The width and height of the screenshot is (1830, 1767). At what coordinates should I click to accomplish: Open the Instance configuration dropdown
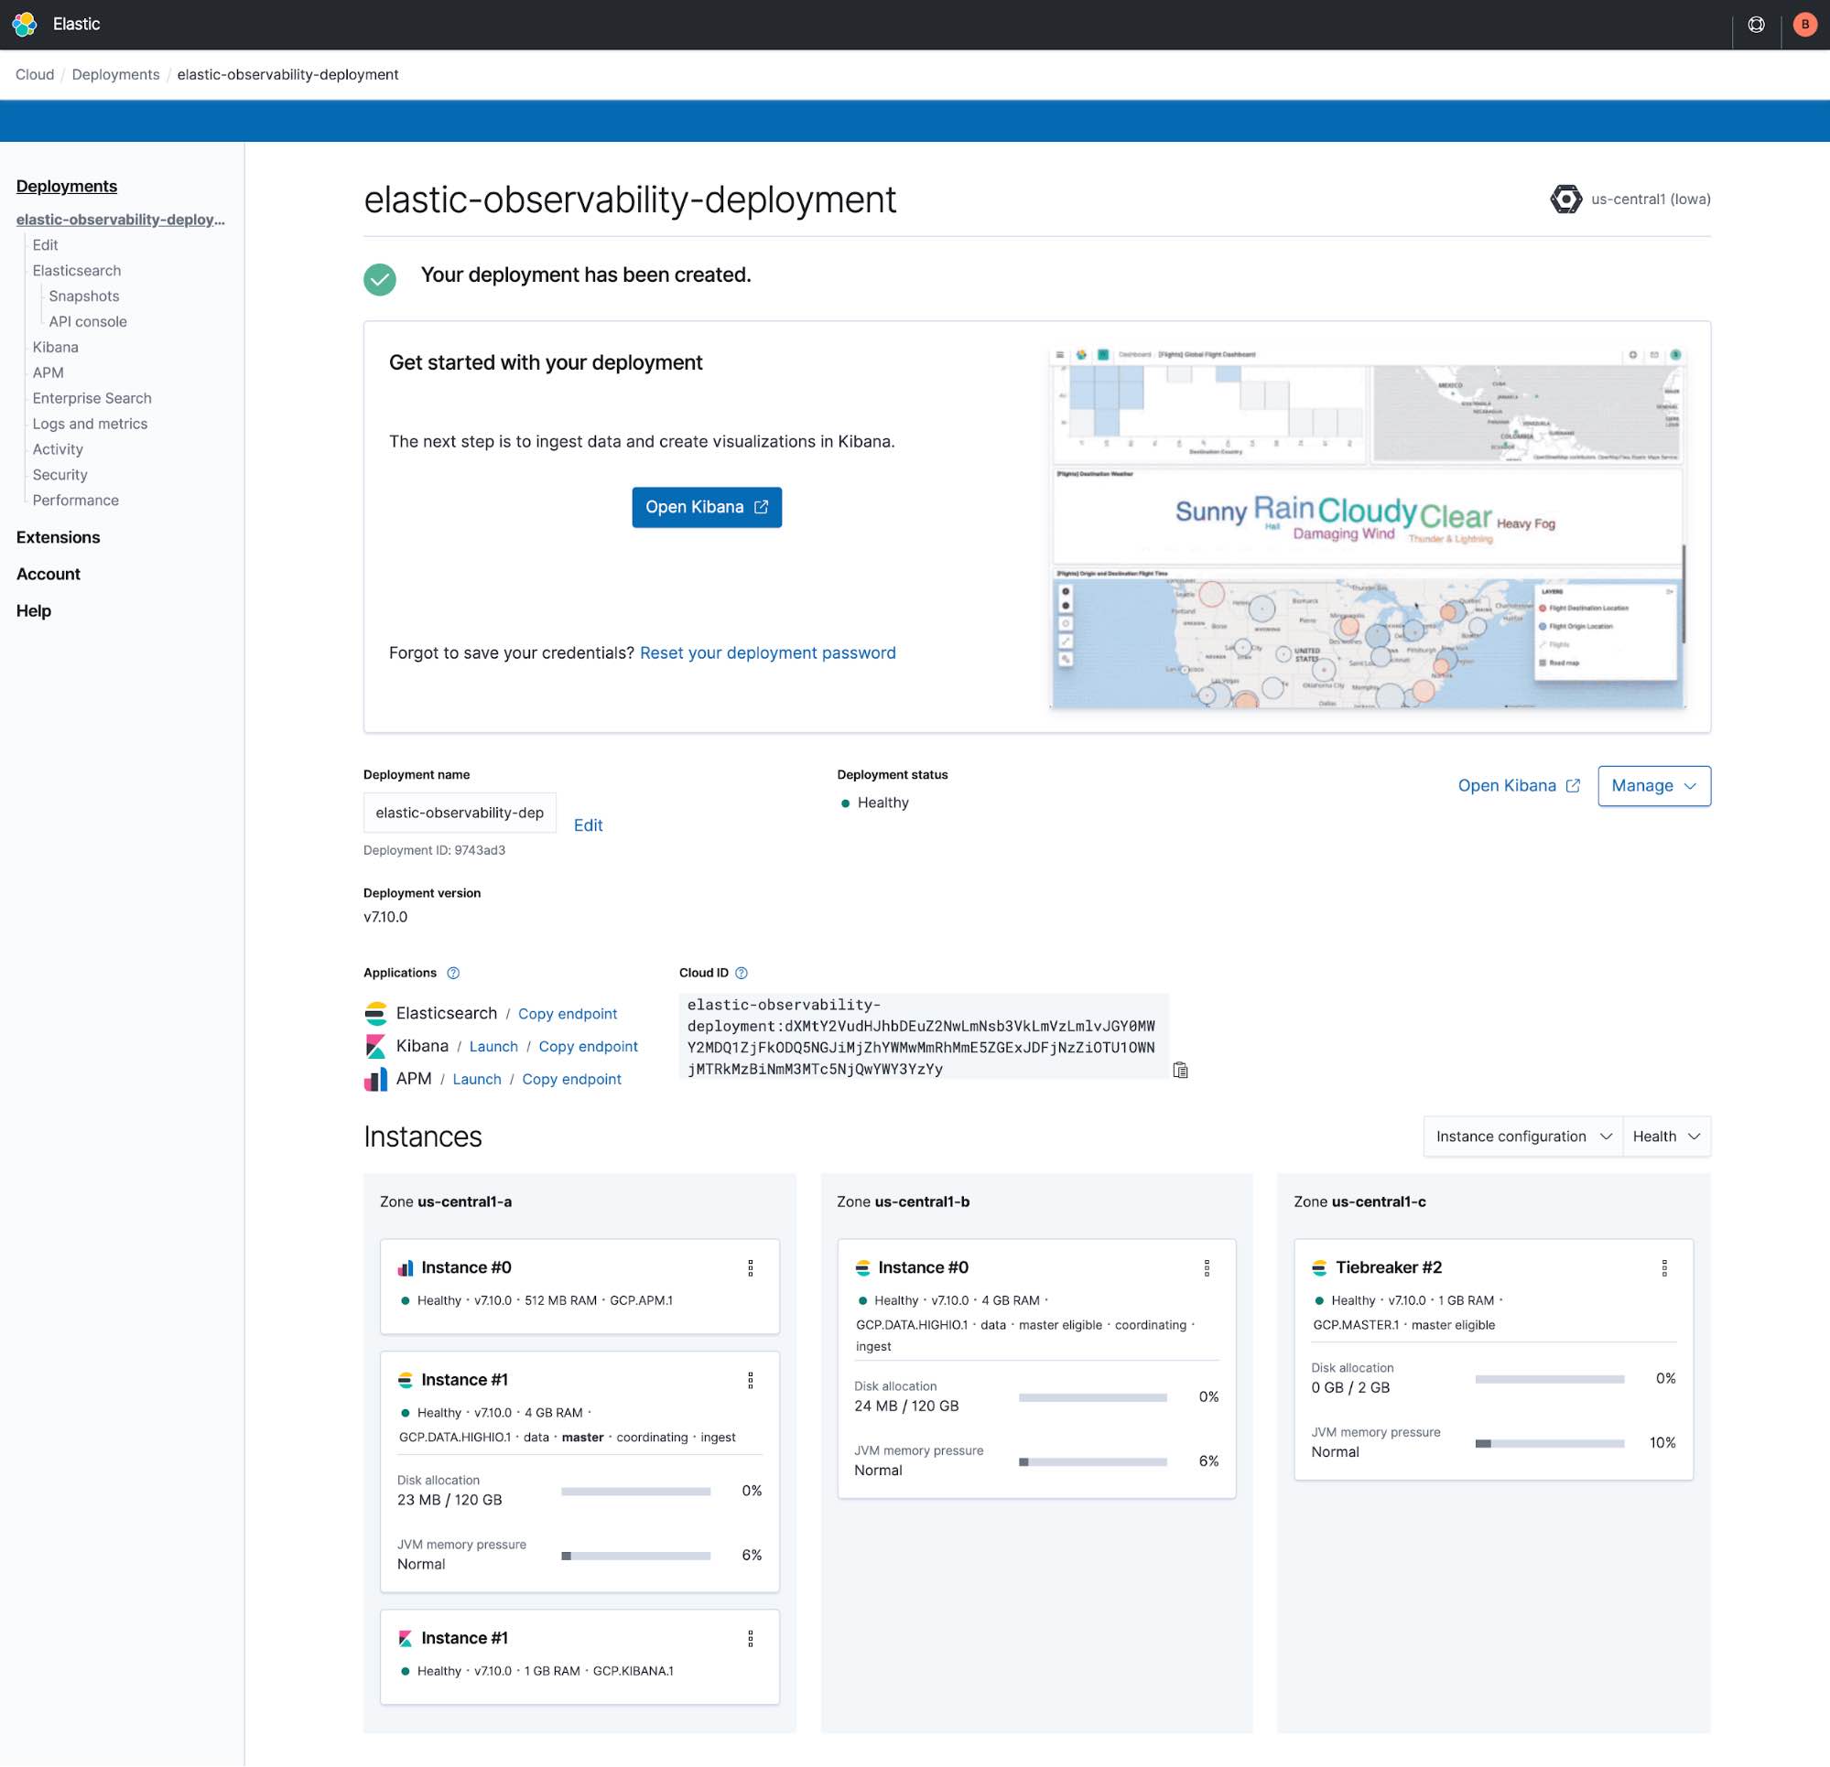pyautogui.click(x=1521, y=1136)
